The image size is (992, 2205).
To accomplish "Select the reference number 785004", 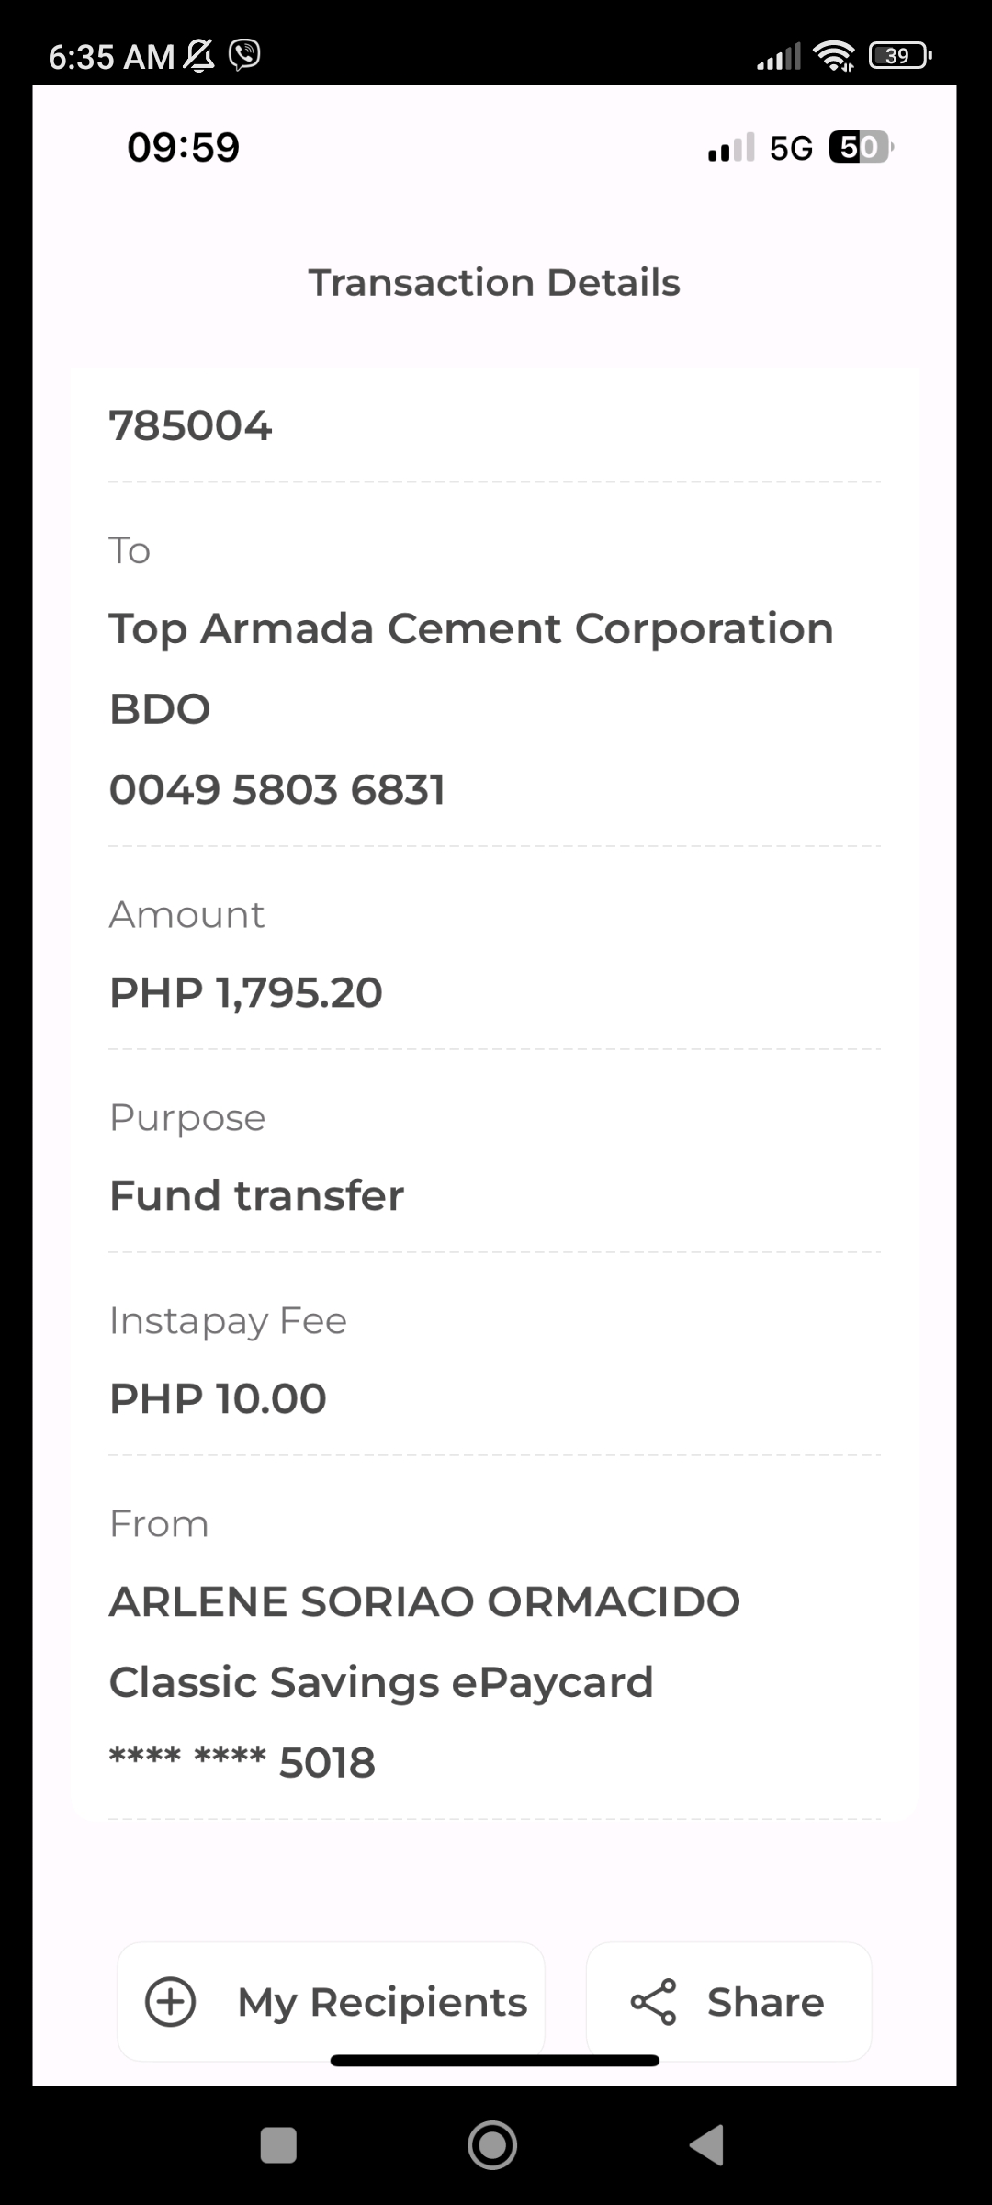I will click(x=191, y=426).
